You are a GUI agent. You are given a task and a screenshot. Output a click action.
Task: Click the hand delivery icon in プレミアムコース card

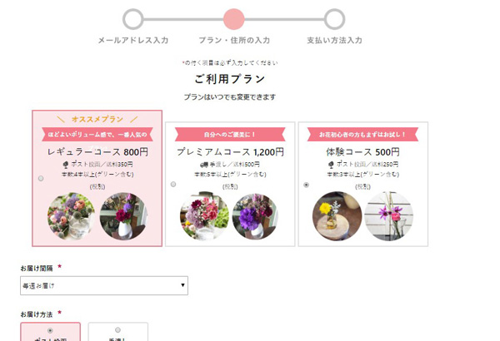click(204, 165)
